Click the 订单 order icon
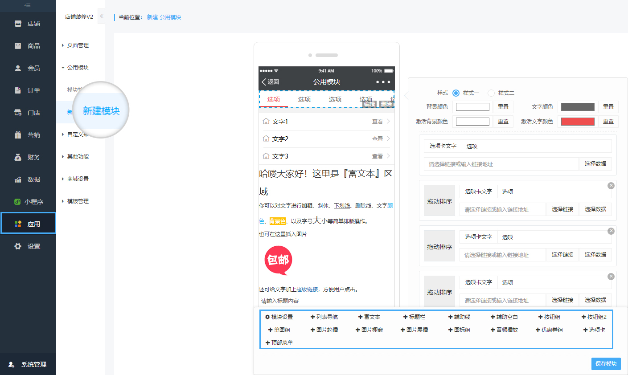This screenshot has height=375, width=628. coord(18,90)
